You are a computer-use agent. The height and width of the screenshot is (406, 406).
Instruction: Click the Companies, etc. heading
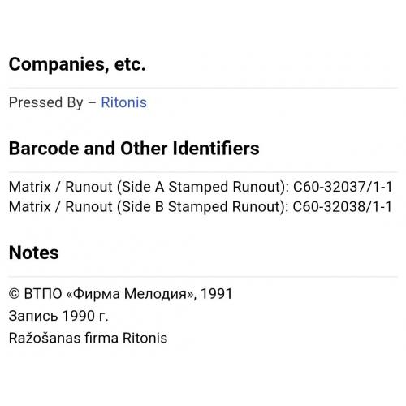point(77,64)
